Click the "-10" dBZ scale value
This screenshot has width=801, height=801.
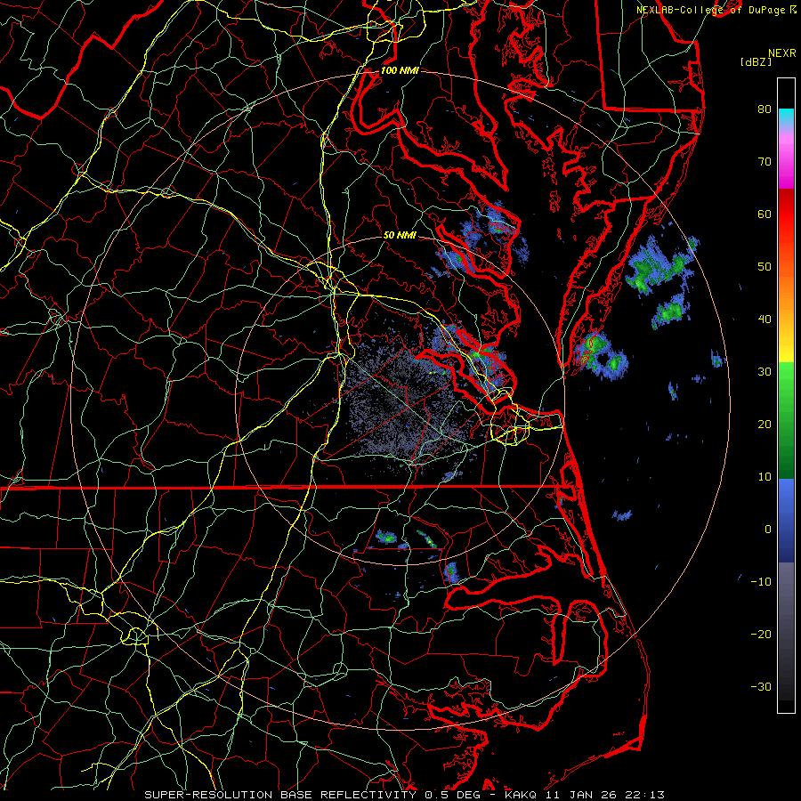[x=761, y=582]
